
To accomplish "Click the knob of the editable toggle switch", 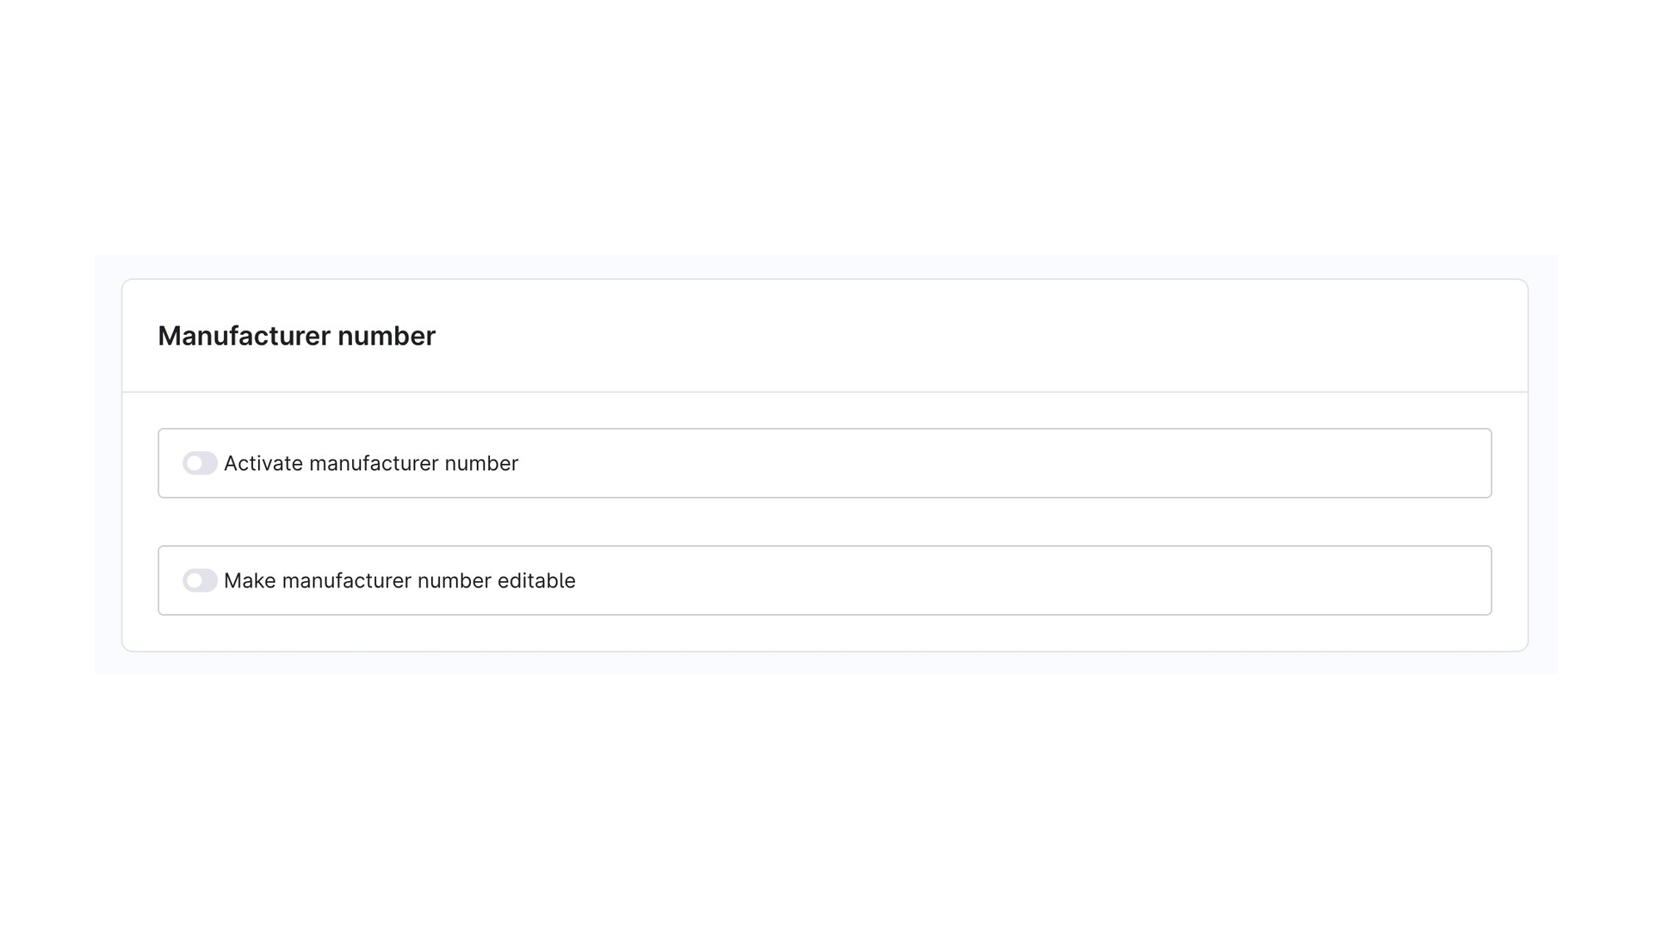I will click(195, 580).
